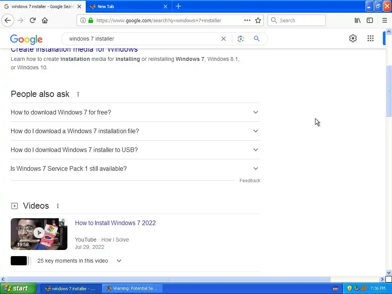
Task: Reload the current page
Action: click(x=33, y=20)
